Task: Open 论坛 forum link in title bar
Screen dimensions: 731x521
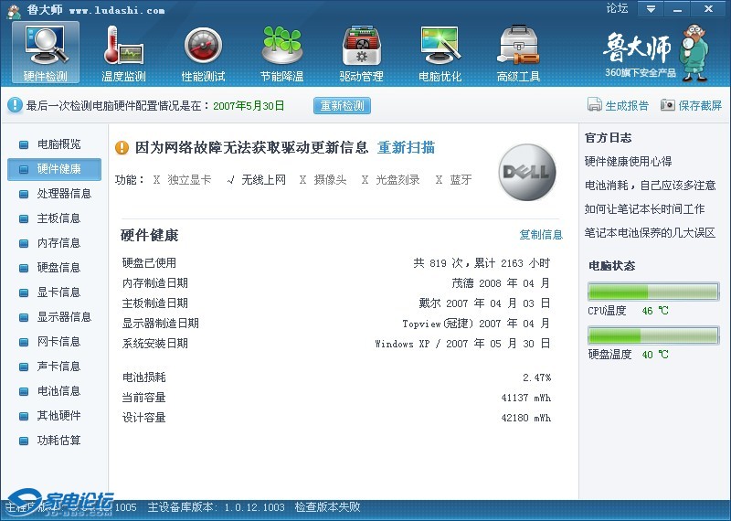Action: 617,9
